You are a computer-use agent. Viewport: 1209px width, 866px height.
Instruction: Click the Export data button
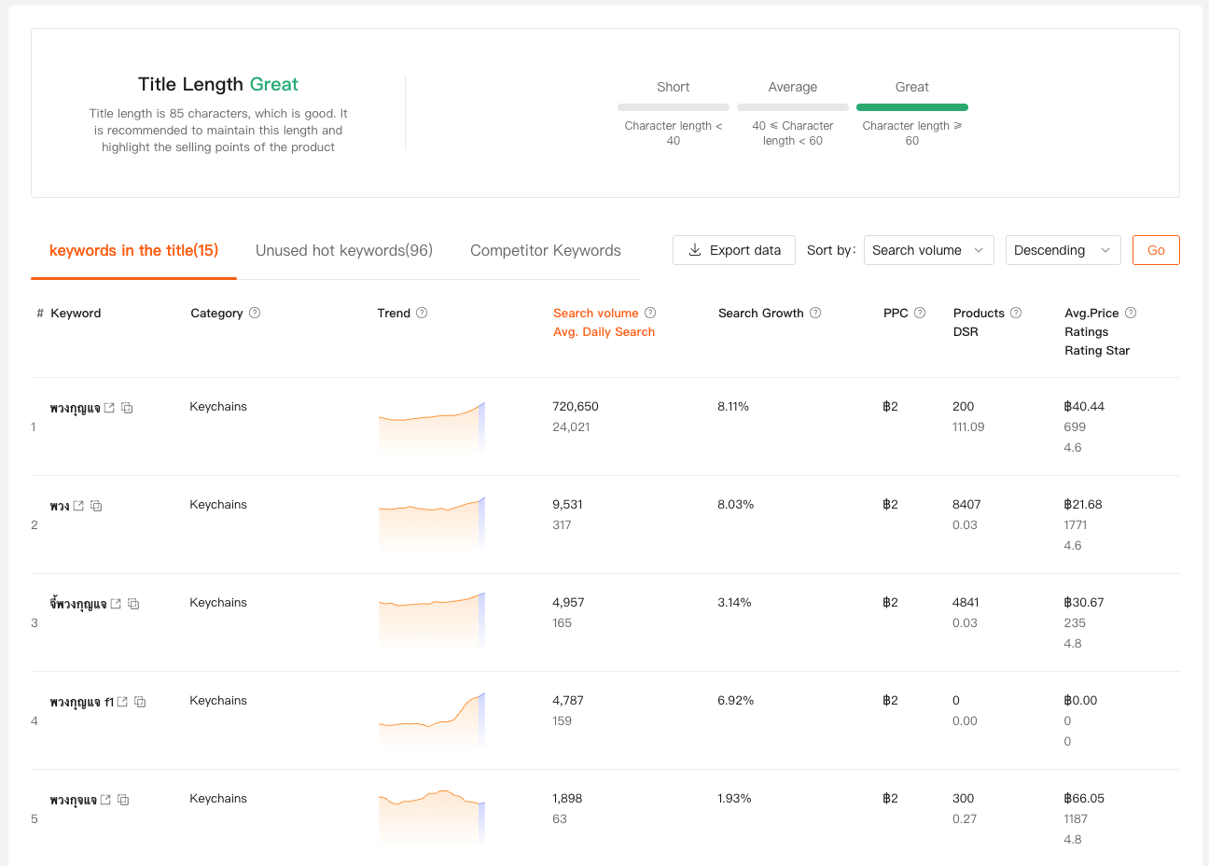coord(734,250)
